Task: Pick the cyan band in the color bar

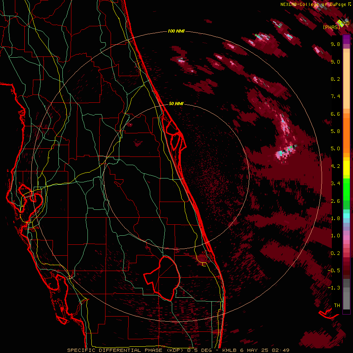Action: [x=346, y=215]
